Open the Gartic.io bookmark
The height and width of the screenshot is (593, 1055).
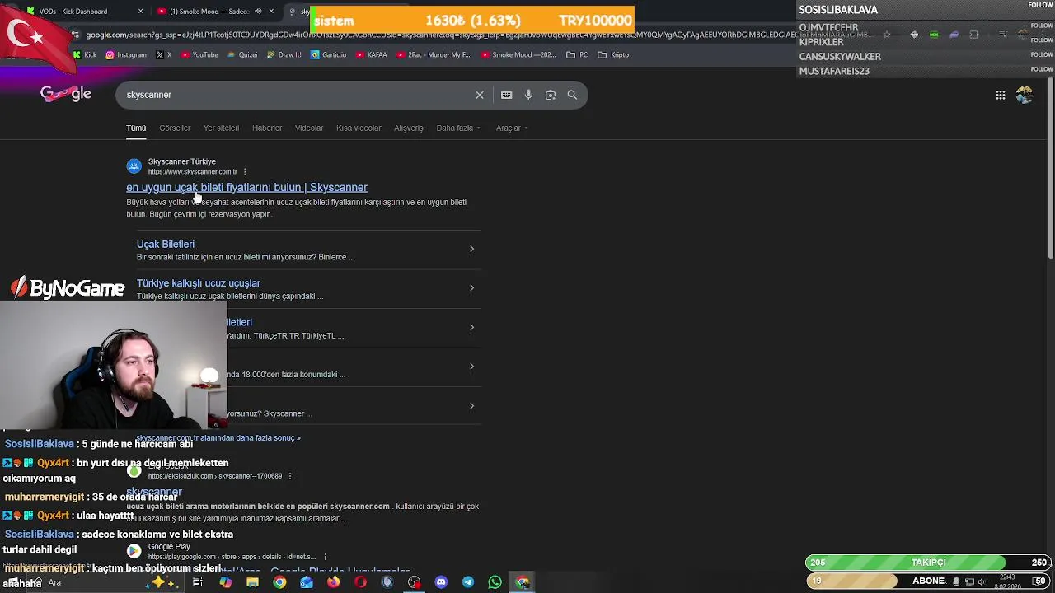pyautogui.click(x=328, y=54)
